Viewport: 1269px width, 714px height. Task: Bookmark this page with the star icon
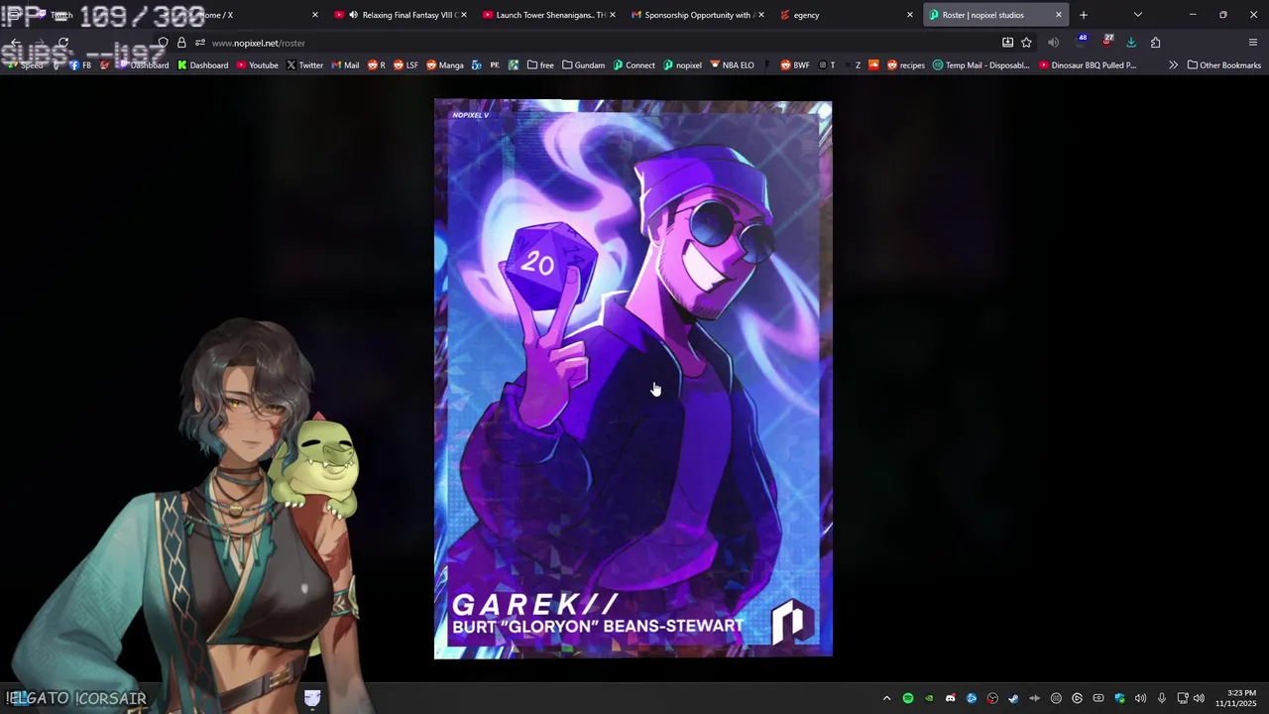click(1026, 43)
